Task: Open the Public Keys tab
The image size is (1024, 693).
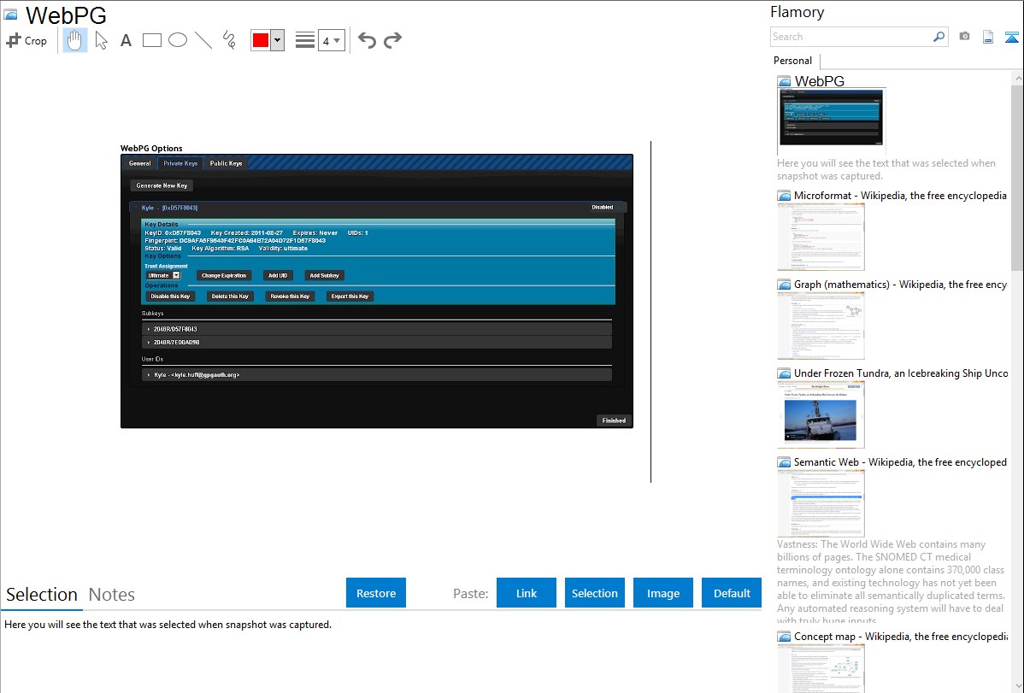Action: [x=226, y=163]
